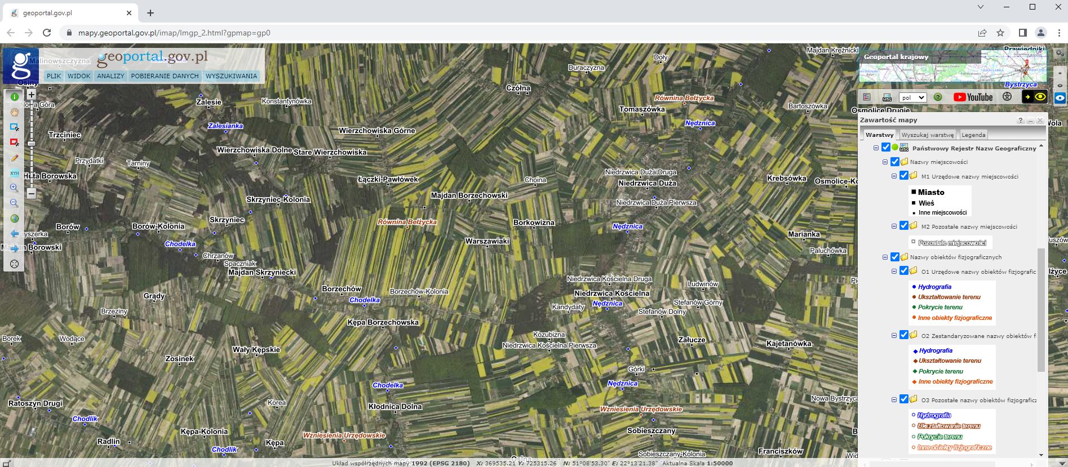Activate the hand pan tool

pos(15,112)
